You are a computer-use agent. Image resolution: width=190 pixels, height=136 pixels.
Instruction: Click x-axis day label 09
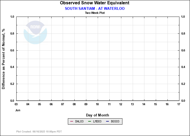click(86, 104)
